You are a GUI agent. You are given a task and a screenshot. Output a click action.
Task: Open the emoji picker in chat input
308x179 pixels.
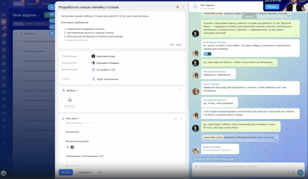[288, 172]
